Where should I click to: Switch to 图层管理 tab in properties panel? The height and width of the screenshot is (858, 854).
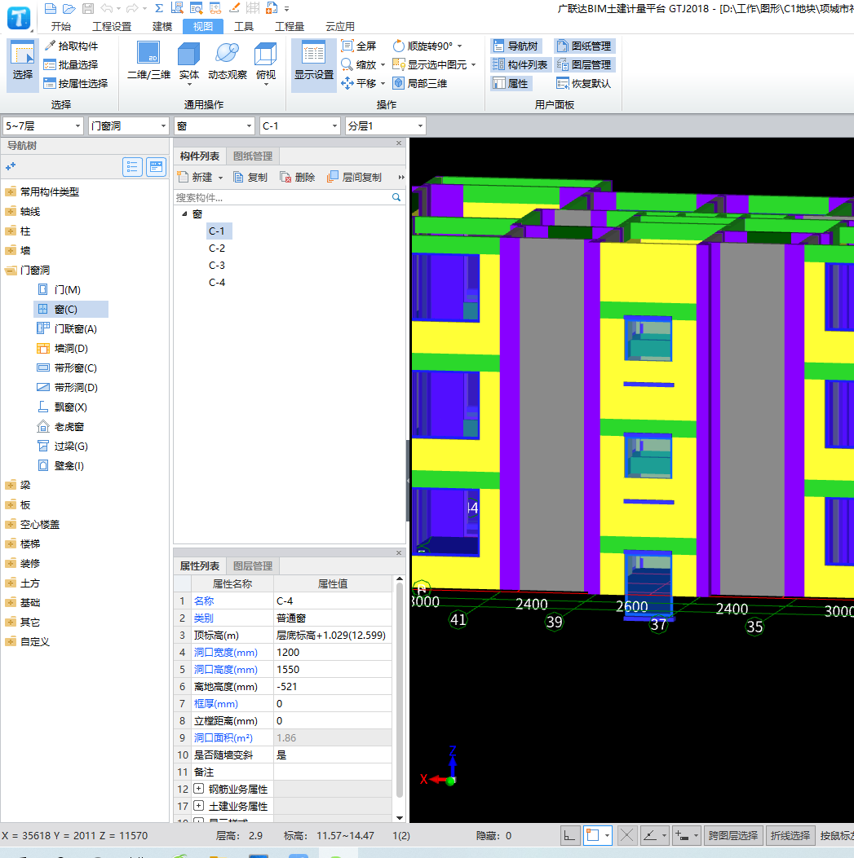253,565
